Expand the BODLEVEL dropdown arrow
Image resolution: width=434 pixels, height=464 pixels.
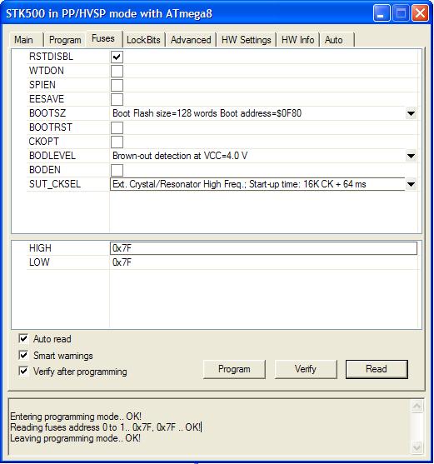point(411,156)
